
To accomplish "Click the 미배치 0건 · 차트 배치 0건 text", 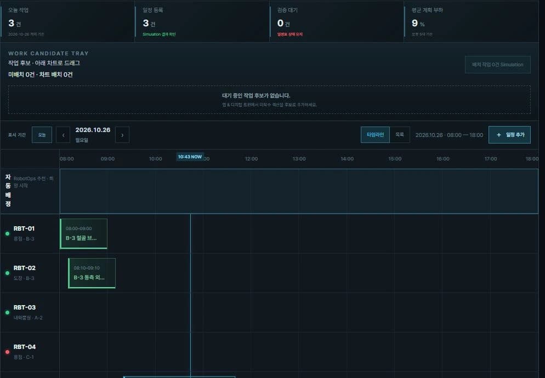I will coord(41,75).
